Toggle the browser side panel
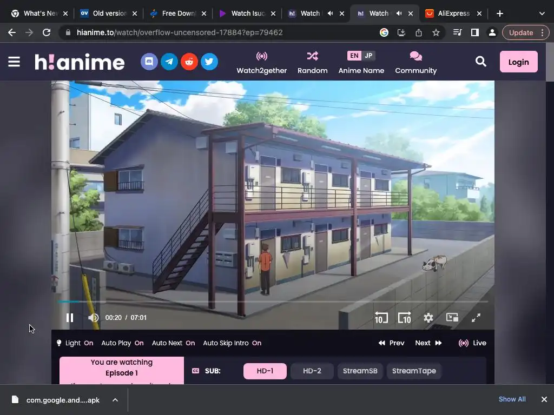This screenshot has width=554, height=415. 475,32
